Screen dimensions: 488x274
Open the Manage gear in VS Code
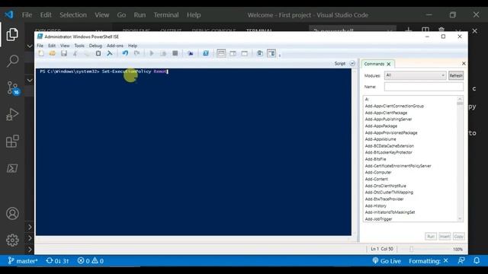click(x=12, y=240)
